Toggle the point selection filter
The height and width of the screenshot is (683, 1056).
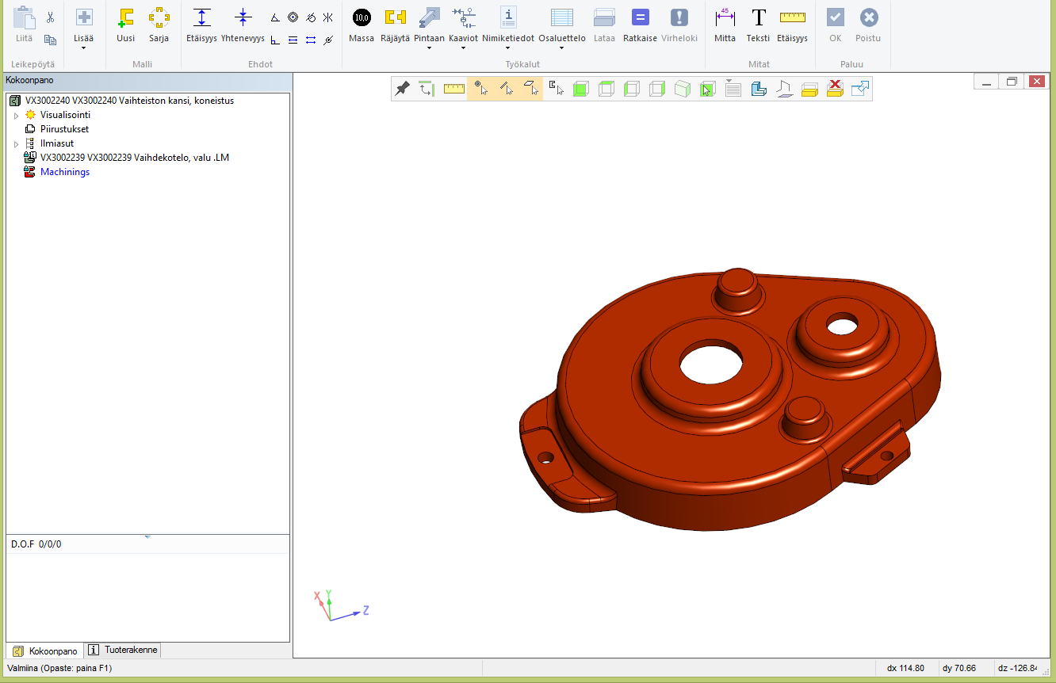pos(480,89)
